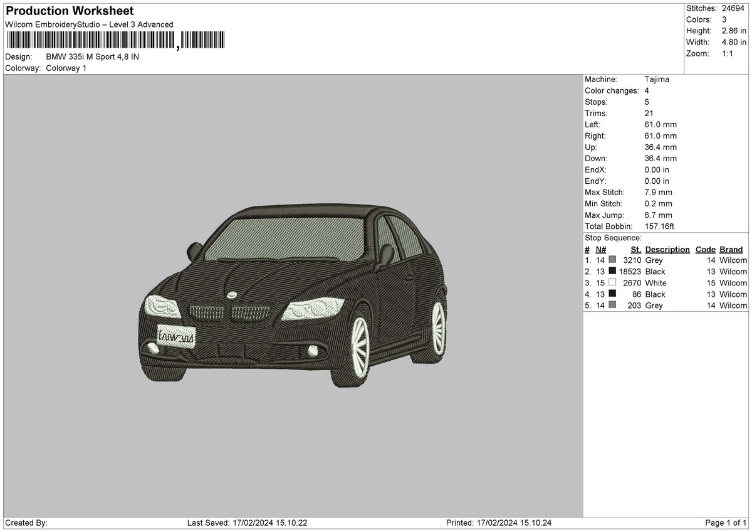752x532 pixels.
Task: Click the Right value 61.0 mm
Action: [661, 136]
